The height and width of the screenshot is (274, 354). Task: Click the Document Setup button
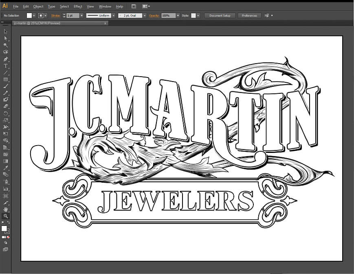point(220,15)
